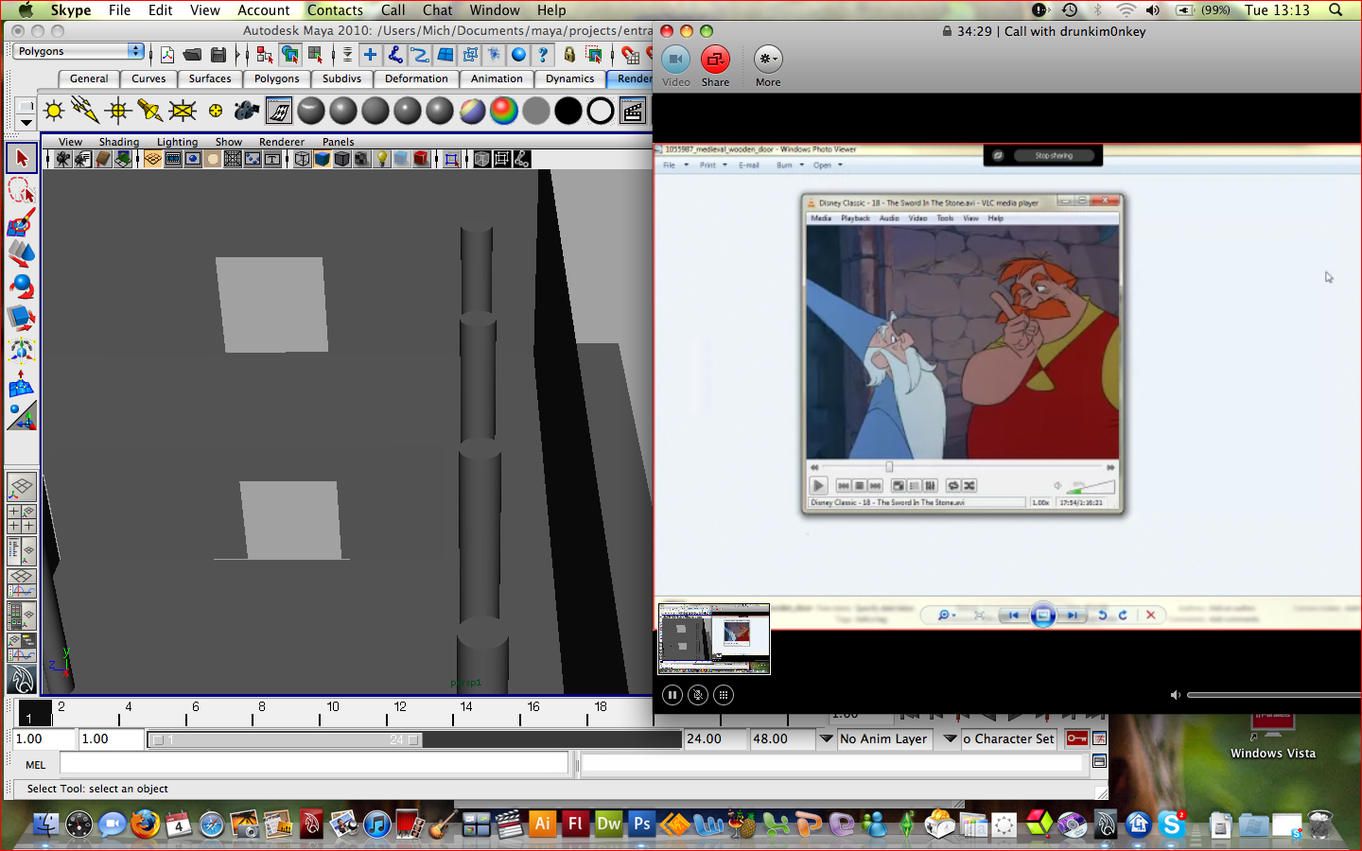The width and height of the screenshot is (1362, 851).
Task: Open the Skype call dial pad
Action: tap(723, 695)
